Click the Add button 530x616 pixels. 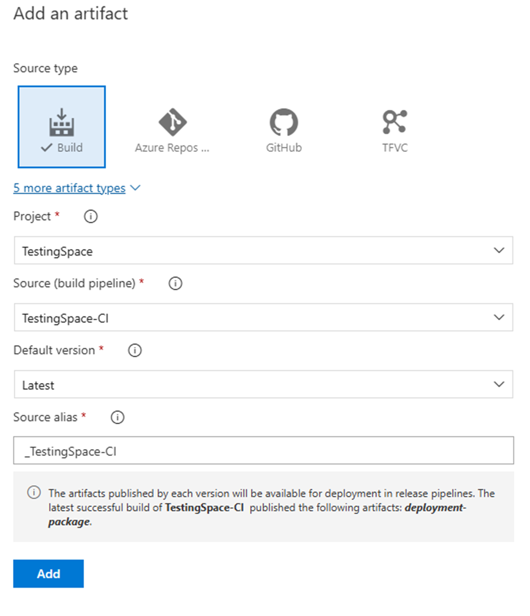pyautogui.click(x=49, y=574)
